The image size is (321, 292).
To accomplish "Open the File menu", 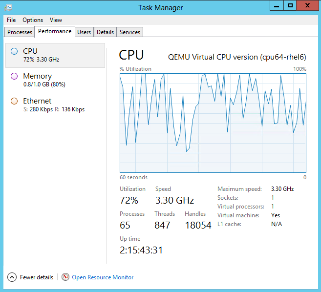I will (x=11, y=20).
